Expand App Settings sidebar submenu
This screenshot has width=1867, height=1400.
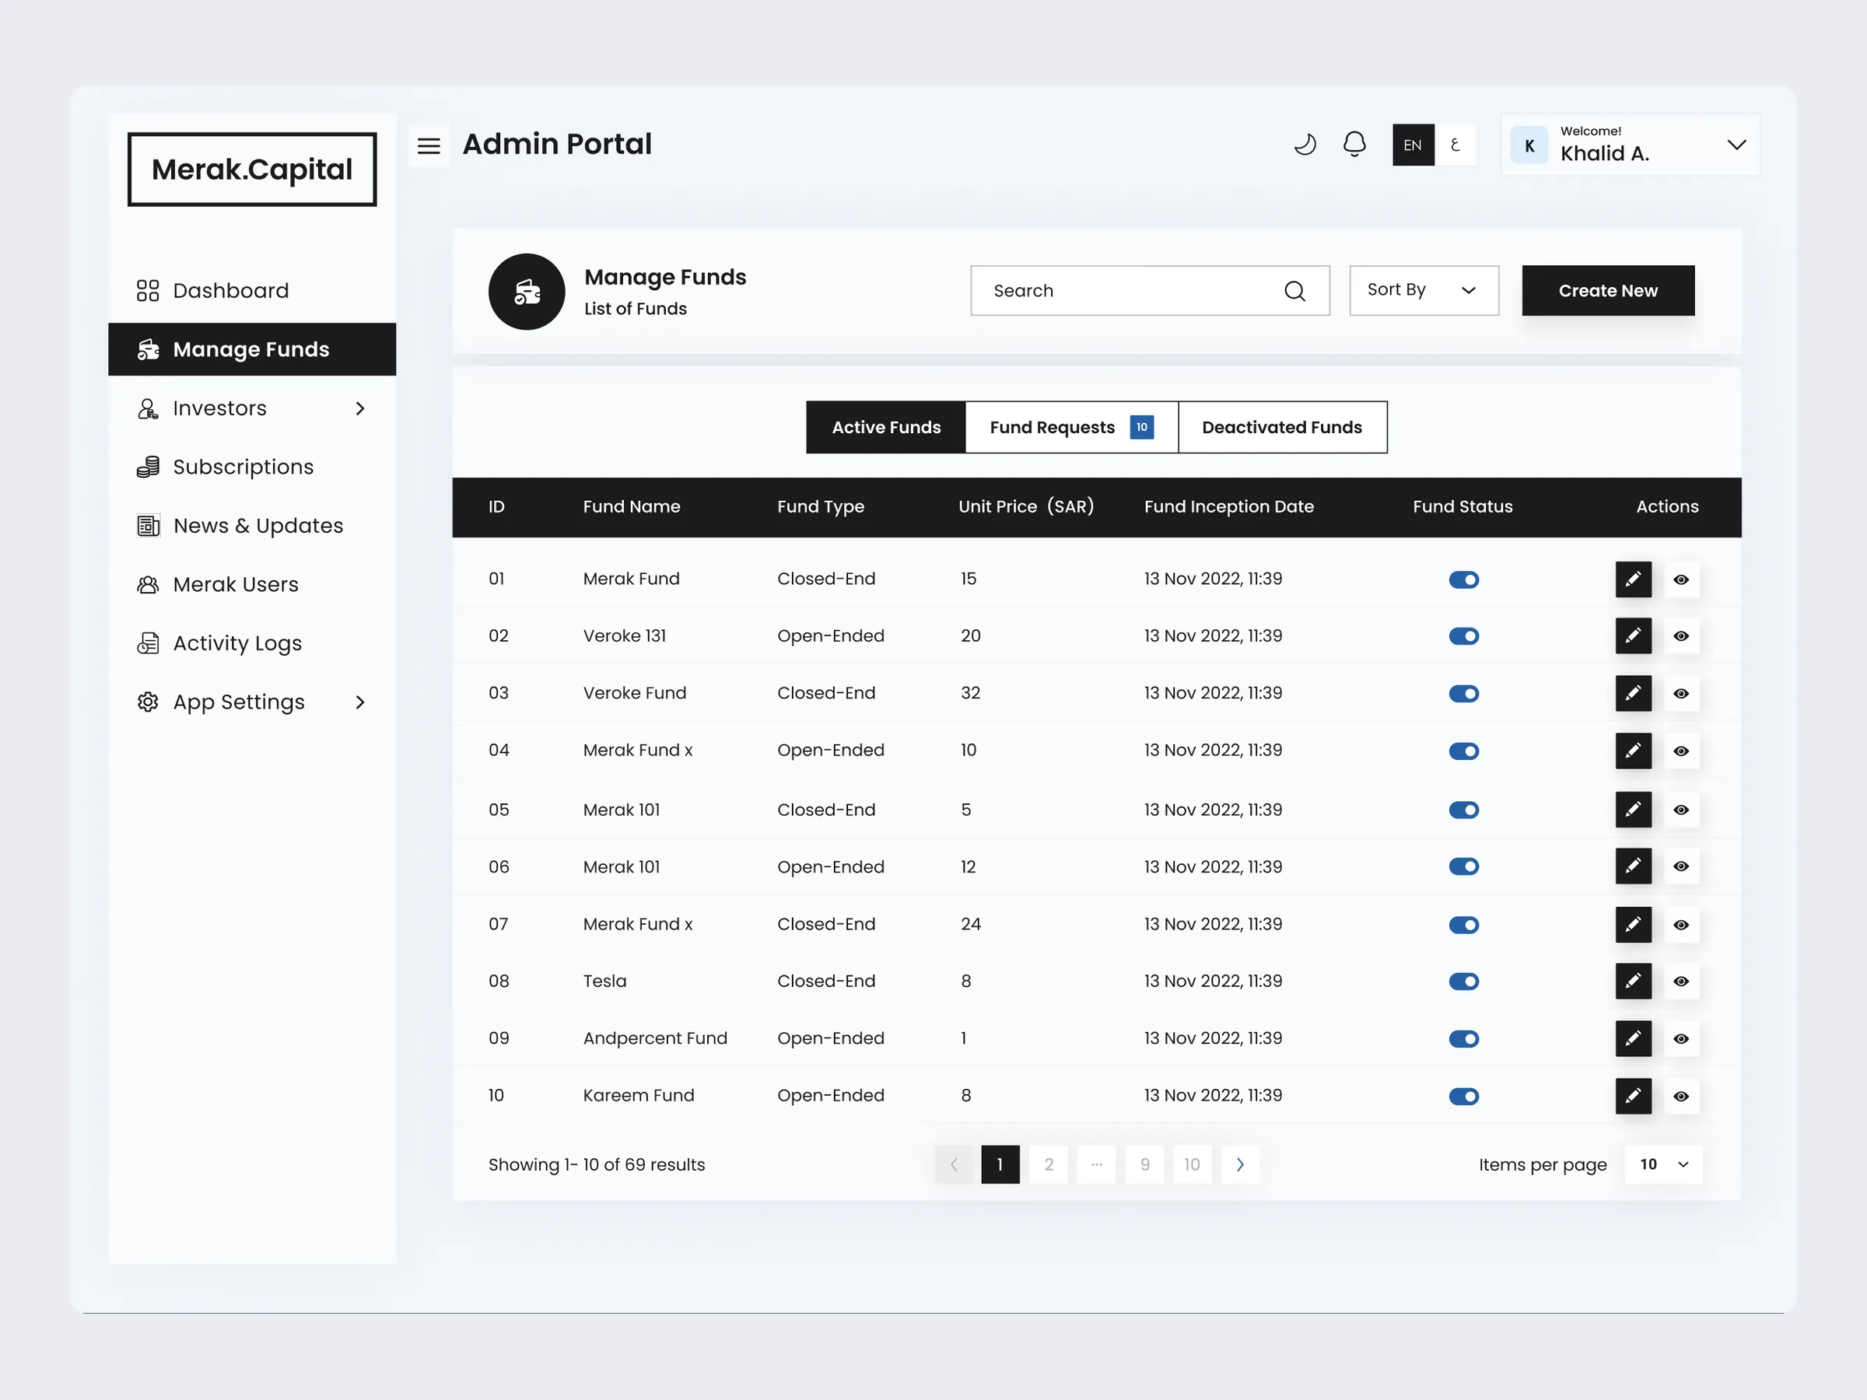click(360, 702)
